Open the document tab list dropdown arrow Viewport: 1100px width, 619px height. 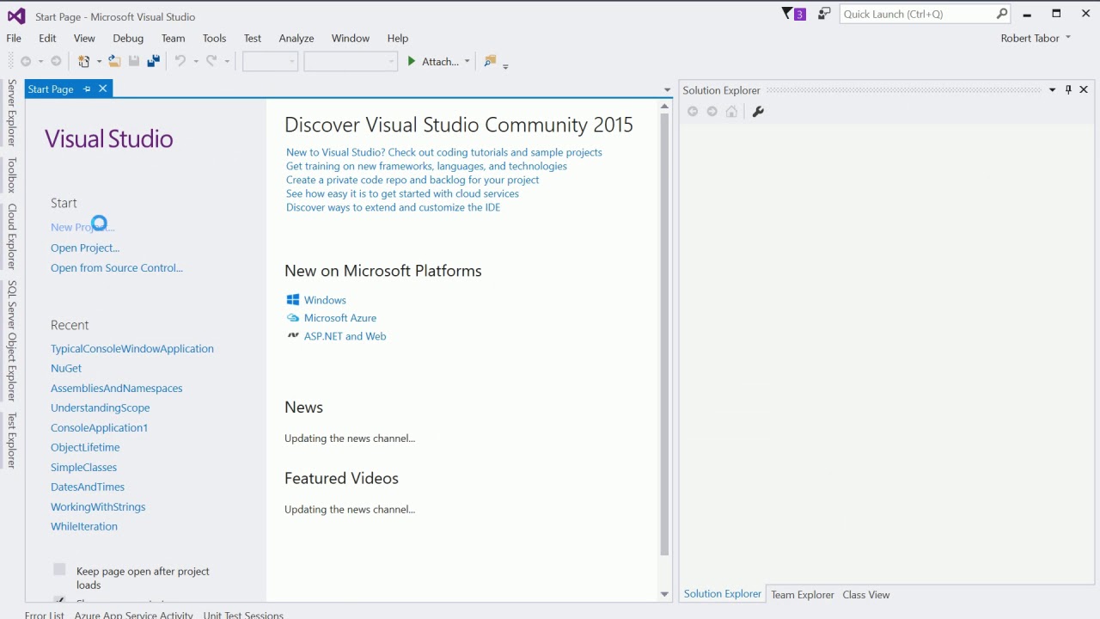pos(667,89)
